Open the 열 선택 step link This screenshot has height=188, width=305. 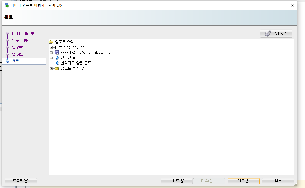[x=18, y=47]
